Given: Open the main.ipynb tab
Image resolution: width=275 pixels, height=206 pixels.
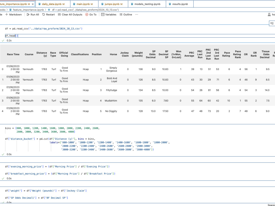Looking at the screenshot, I should click(84, 4).
